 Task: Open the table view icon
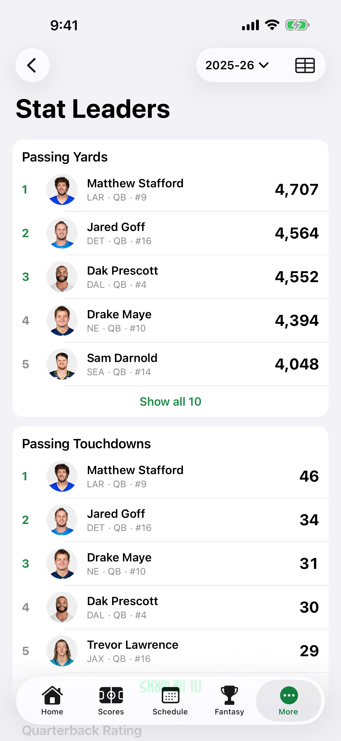[x=305, y=65]
